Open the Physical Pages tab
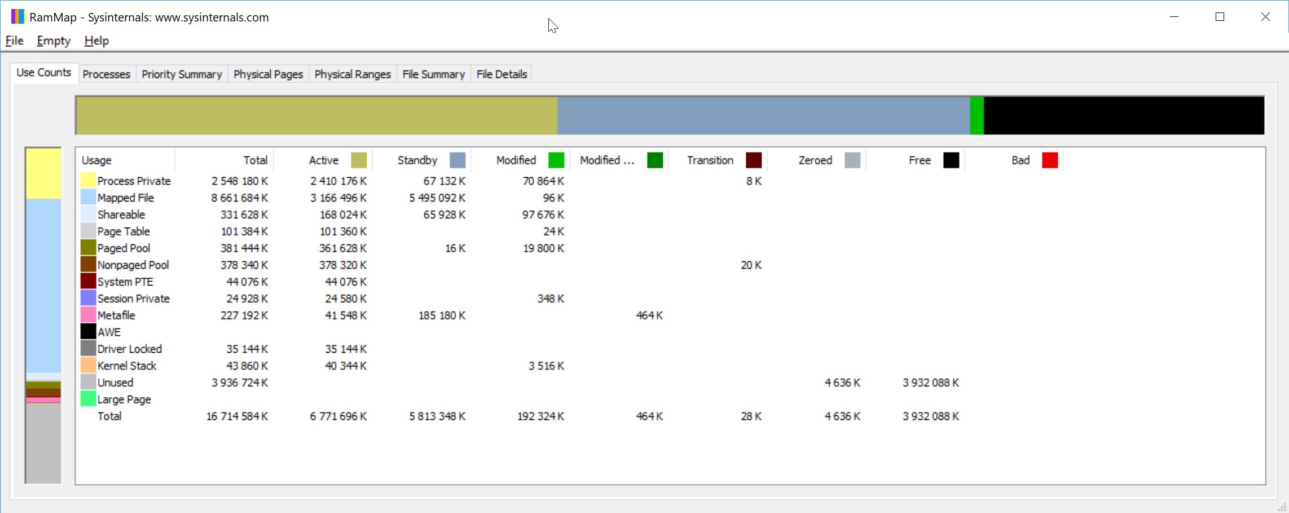 [x=268, y=74]
